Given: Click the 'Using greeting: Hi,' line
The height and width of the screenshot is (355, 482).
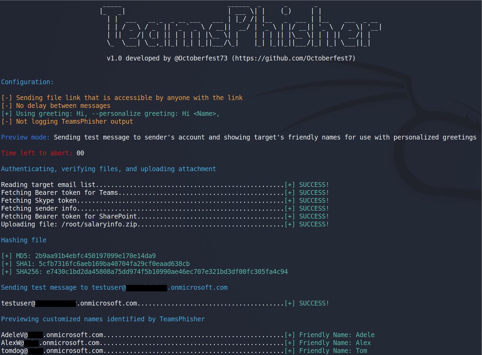Looking at the screenshot, I should (110, 113).
